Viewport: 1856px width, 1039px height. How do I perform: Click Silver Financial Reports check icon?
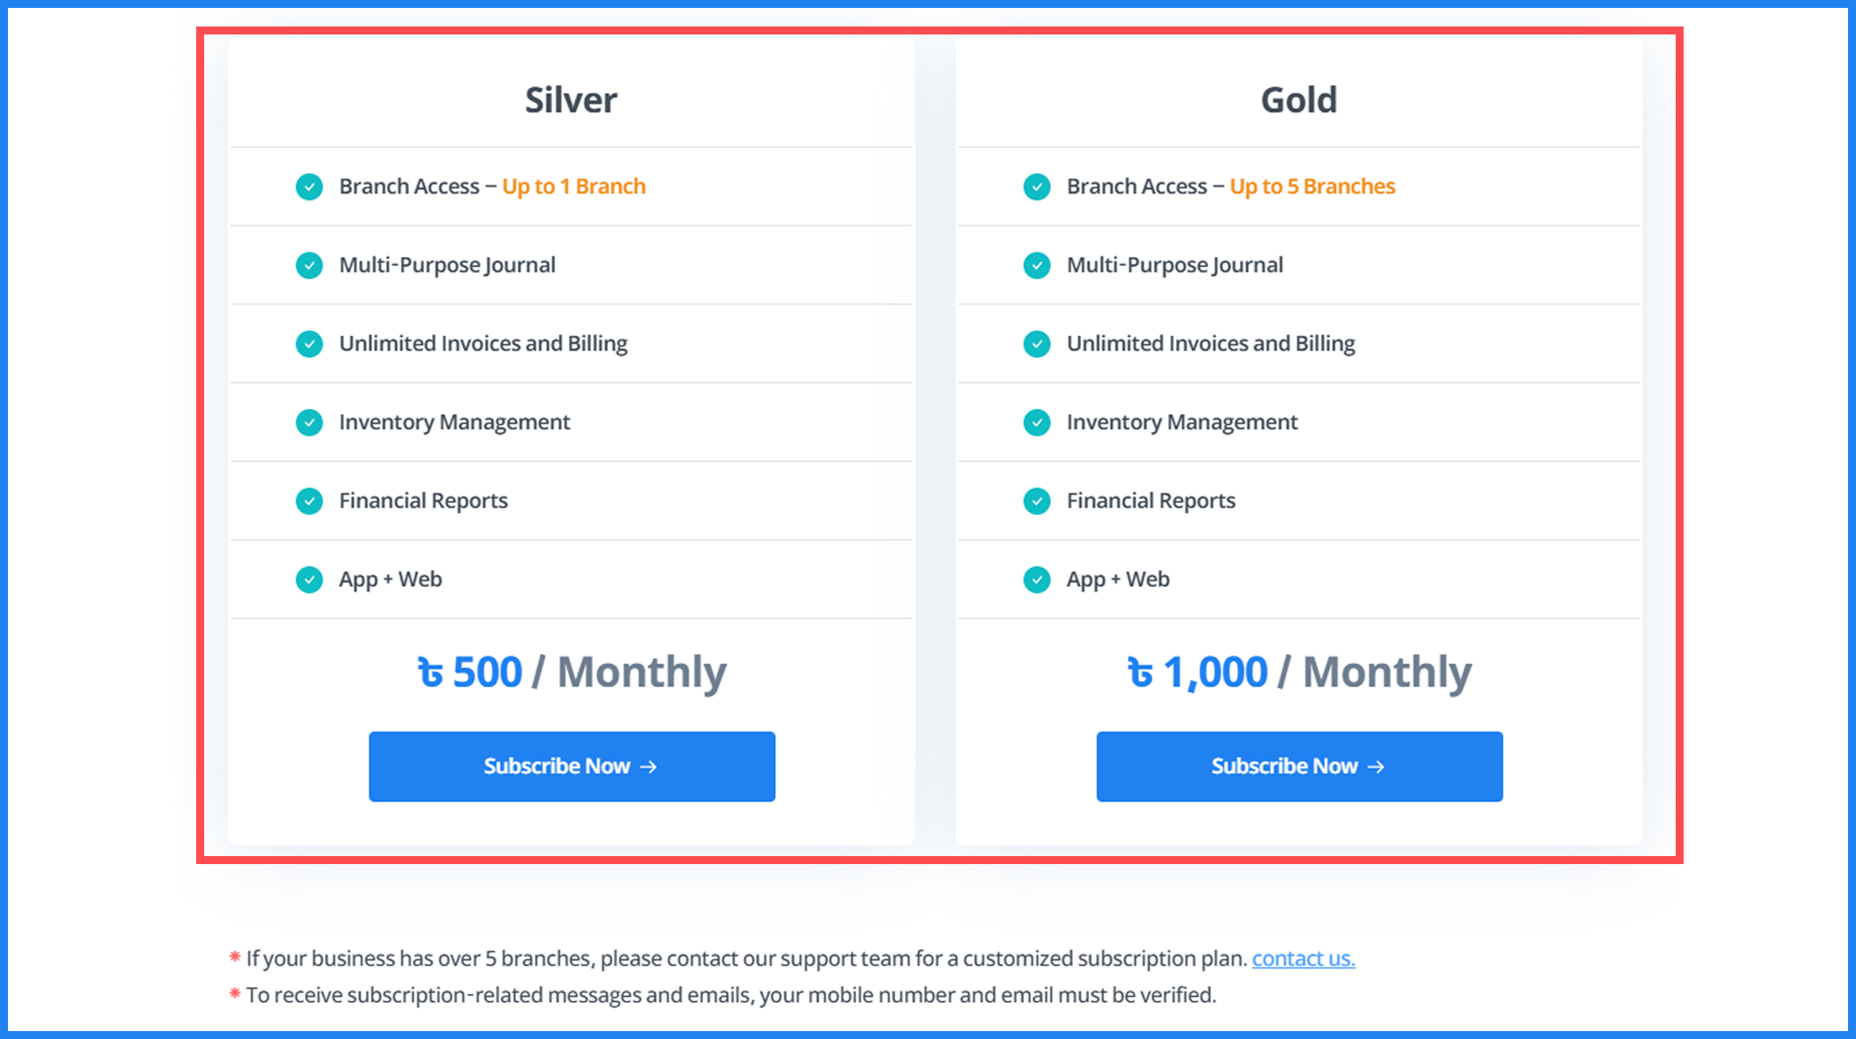point(309,502)
